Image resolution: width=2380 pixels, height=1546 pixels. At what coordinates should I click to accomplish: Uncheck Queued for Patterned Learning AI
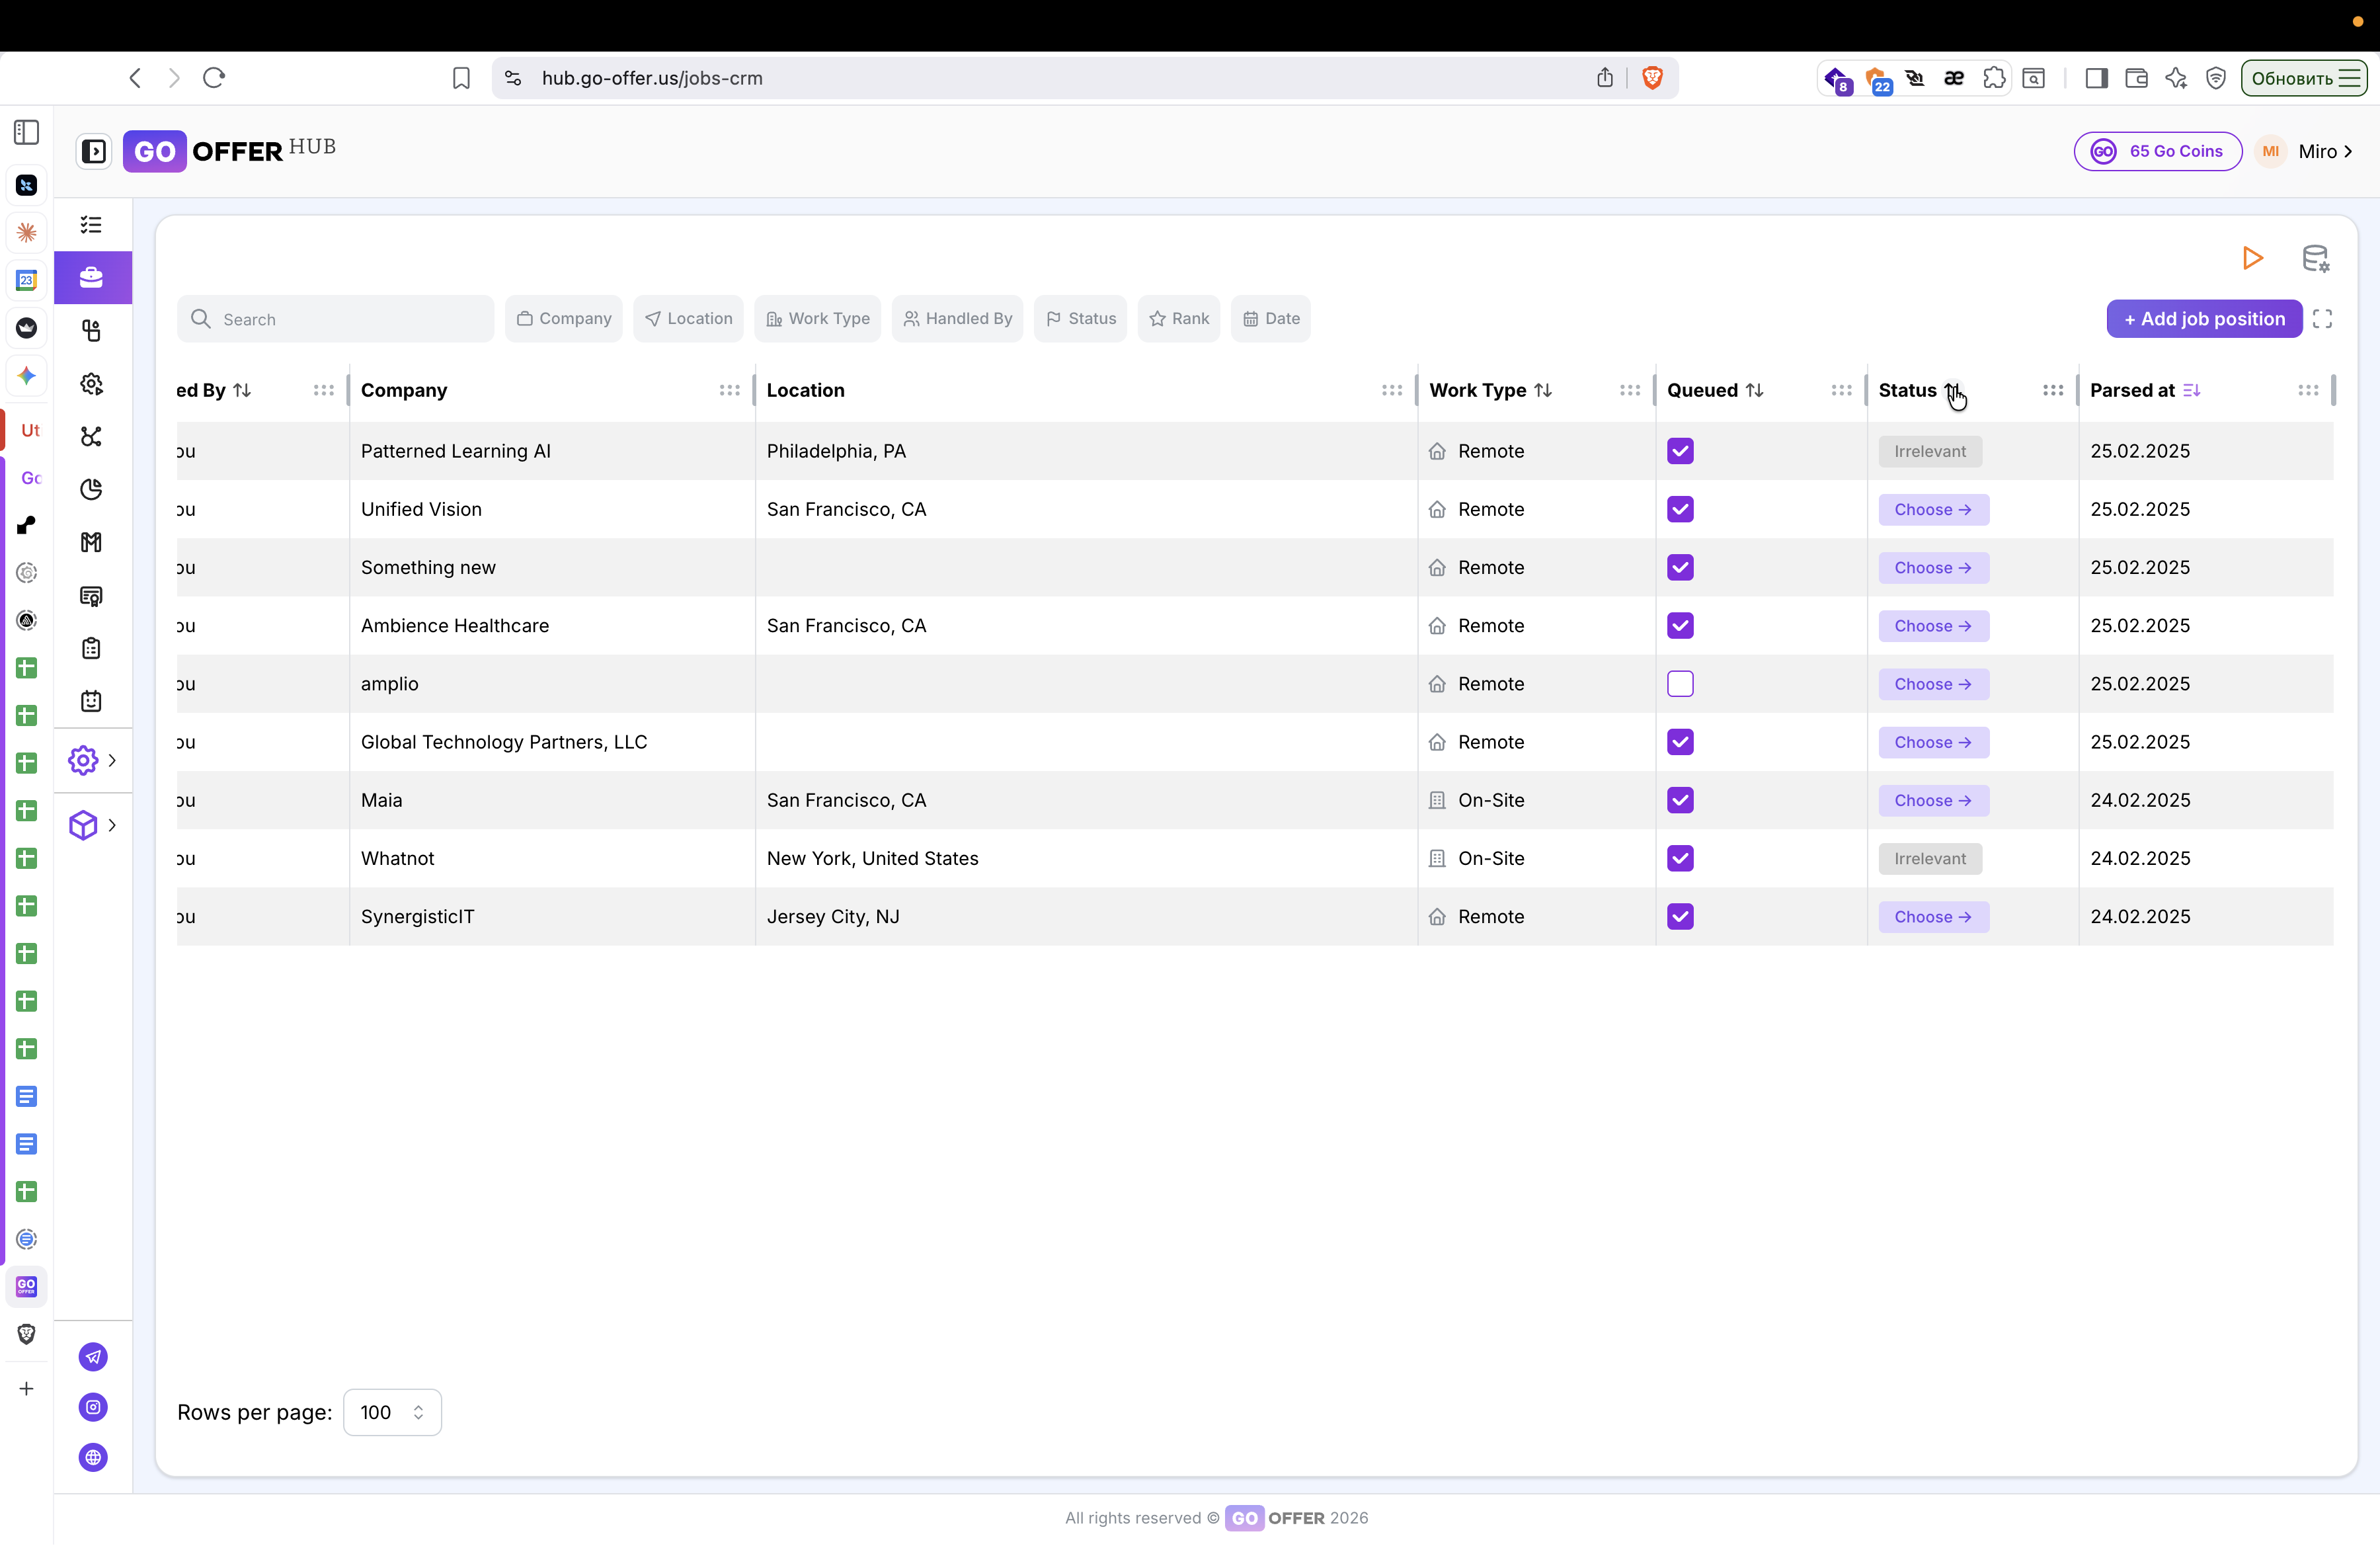pos(1680,451)
